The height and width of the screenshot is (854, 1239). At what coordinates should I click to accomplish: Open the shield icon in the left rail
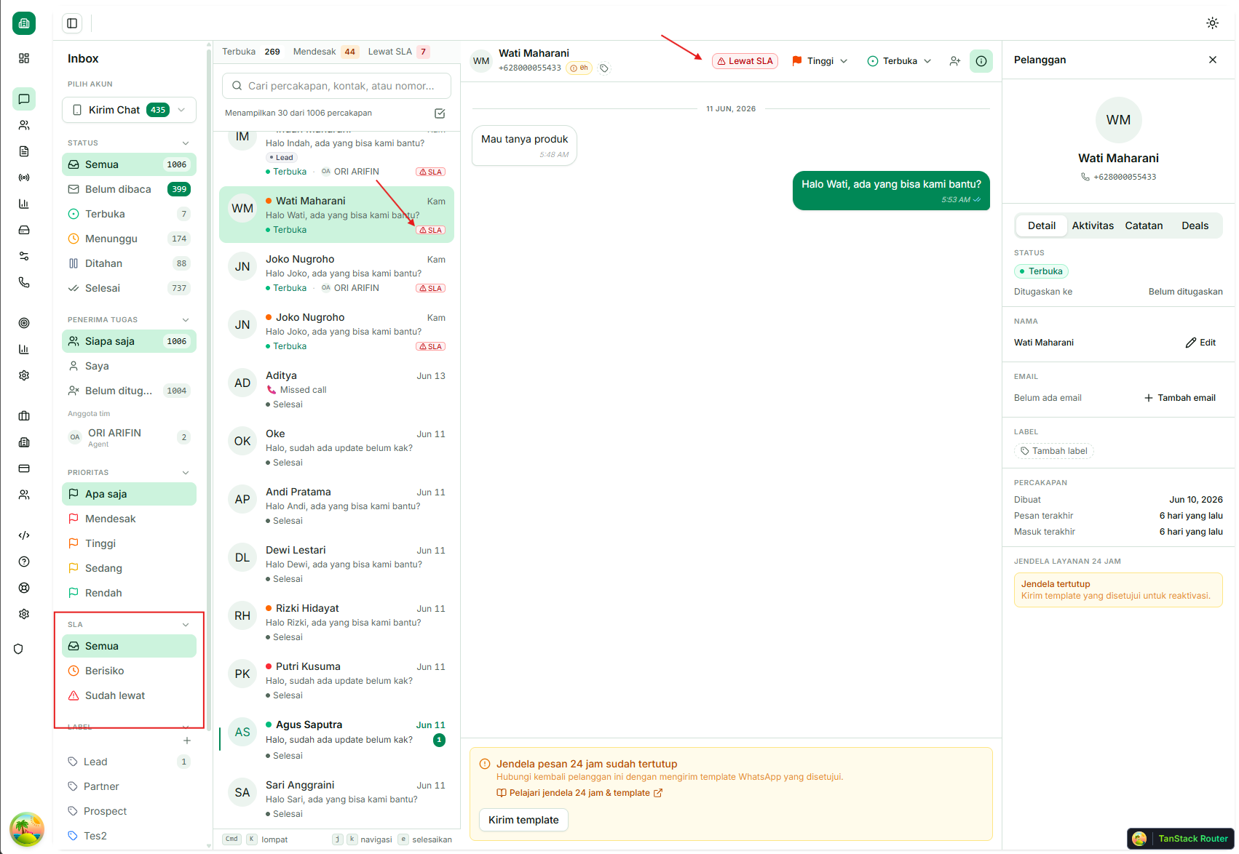[18, 649]
